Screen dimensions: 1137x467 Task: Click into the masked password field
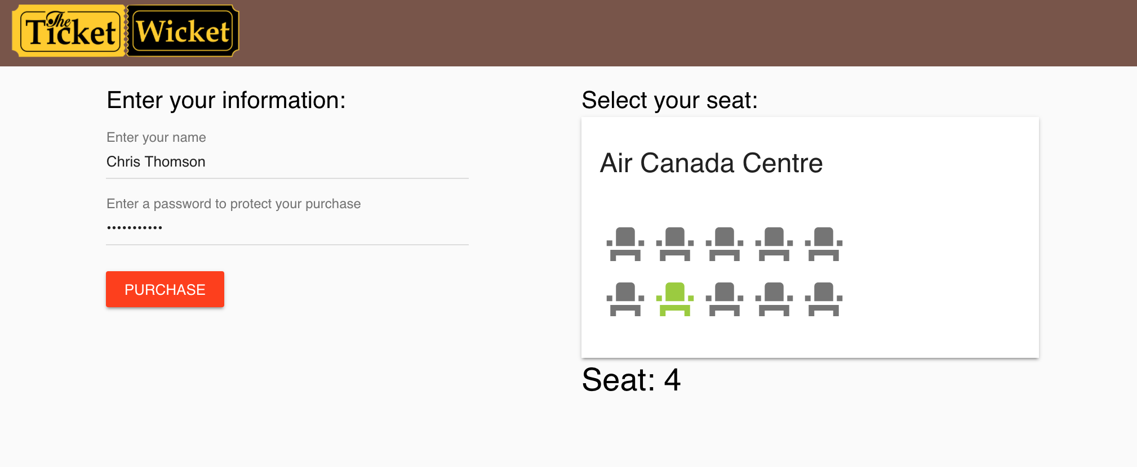click(x=287, y=228)
